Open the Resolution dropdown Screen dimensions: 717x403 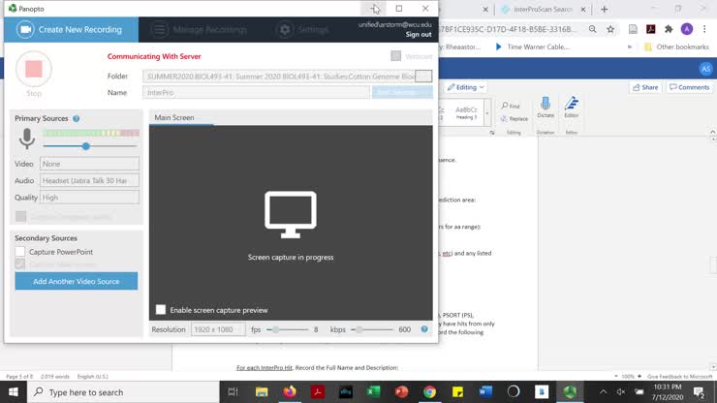(218, 329)
